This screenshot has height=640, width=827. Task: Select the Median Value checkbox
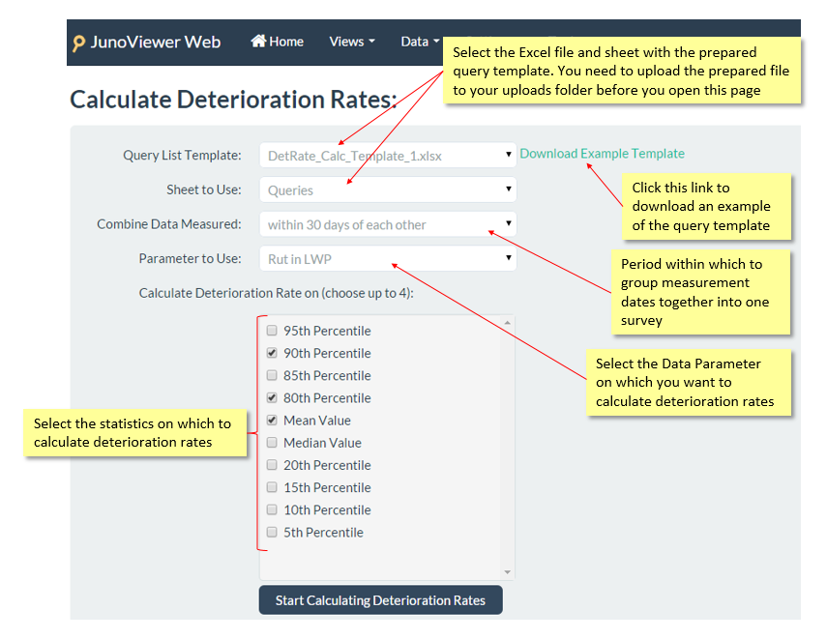pos(272,443)
